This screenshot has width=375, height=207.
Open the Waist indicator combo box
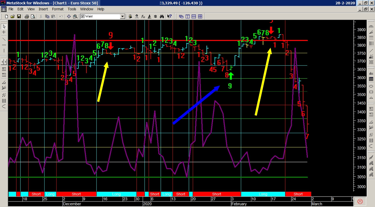pyautogui.click(x=103, y=16)
